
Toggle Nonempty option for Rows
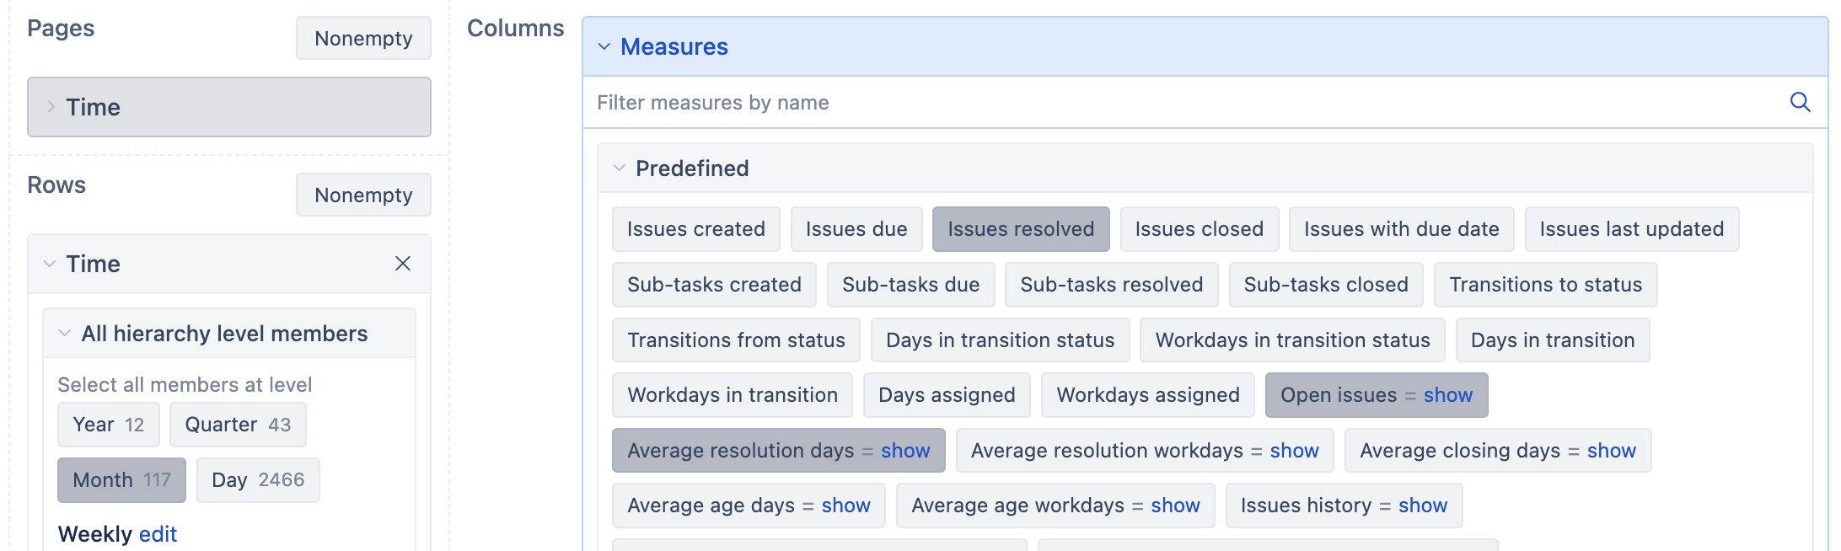click(363, 195)
